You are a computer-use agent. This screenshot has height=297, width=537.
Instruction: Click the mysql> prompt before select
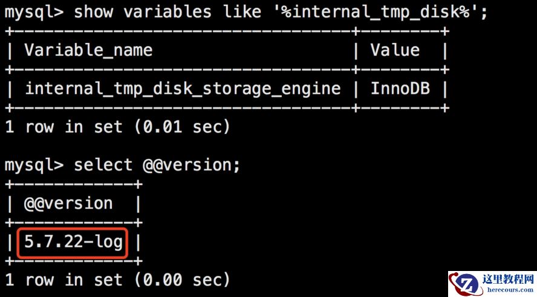pos(33,165)
